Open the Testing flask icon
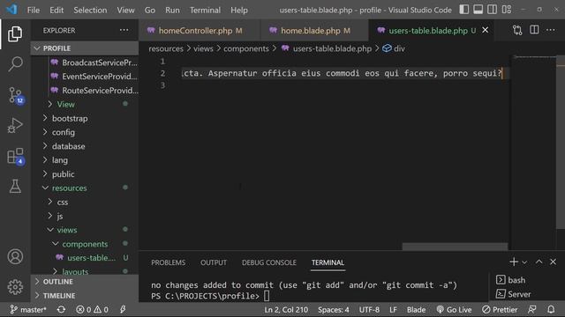The height and width of the screenshot is (317, 565). (15, 186)
